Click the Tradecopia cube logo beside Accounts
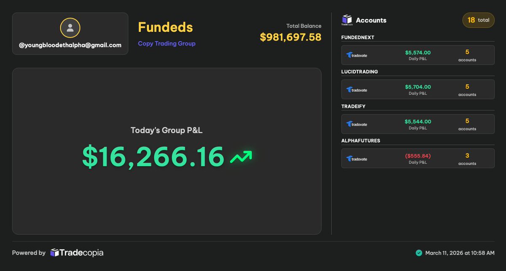 click(x=347, y=20)
